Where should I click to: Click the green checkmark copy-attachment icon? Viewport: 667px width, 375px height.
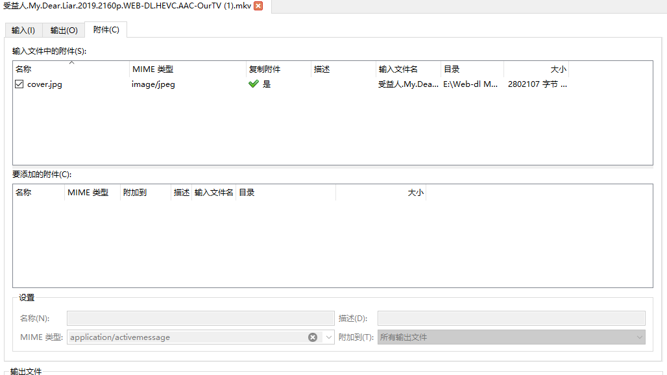click(x=254, y=84)
